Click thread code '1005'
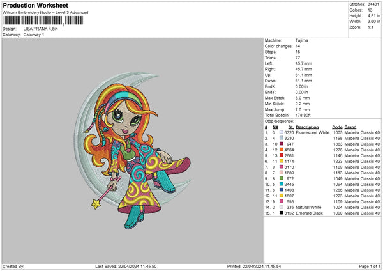The image size is (383, 271). (x=338, y=132)
